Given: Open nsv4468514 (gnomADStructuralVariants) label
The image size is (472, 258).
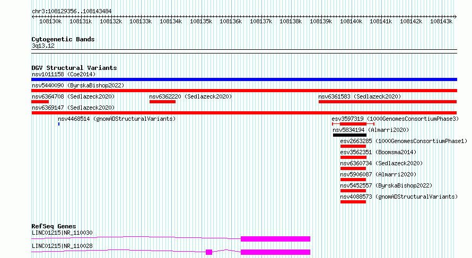Looking at the screenshot, I should [117, 119].
